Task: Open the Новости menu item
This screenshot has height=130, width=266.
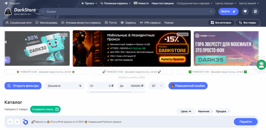Action: pos(141,3)
